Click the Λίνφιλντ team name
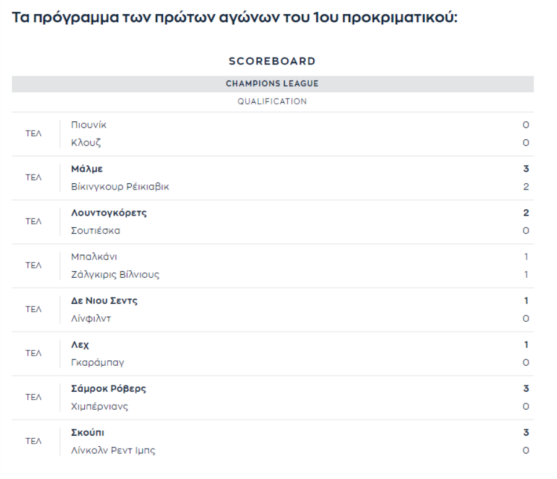The image size is (557, 479). tap(91, 318)
